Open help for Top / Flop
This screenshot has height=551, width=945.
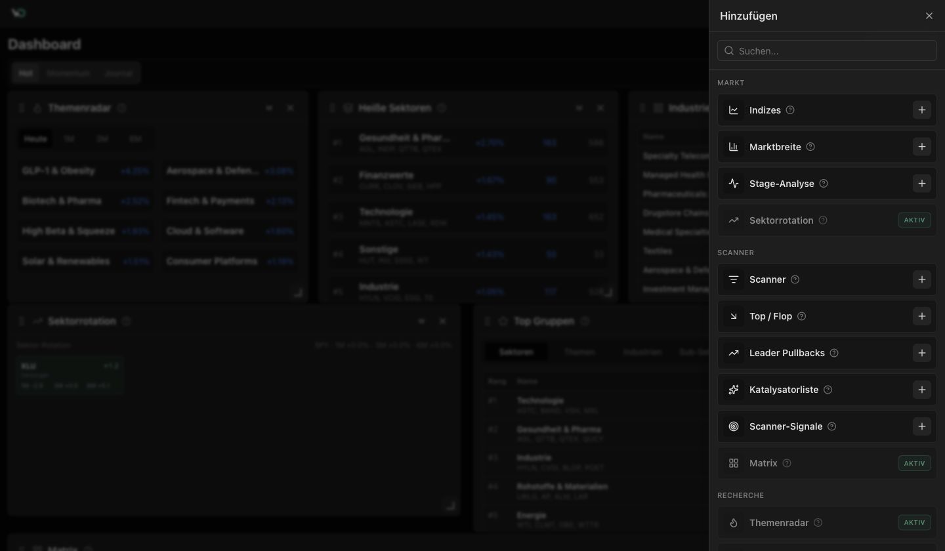pos(801,316)
